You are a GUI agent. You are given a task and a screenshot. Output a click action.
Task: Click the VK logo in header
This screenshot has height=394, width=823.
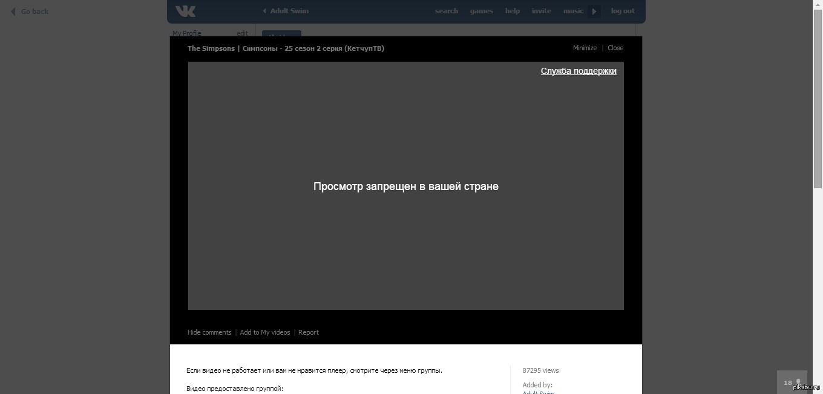tap(185, 11)
